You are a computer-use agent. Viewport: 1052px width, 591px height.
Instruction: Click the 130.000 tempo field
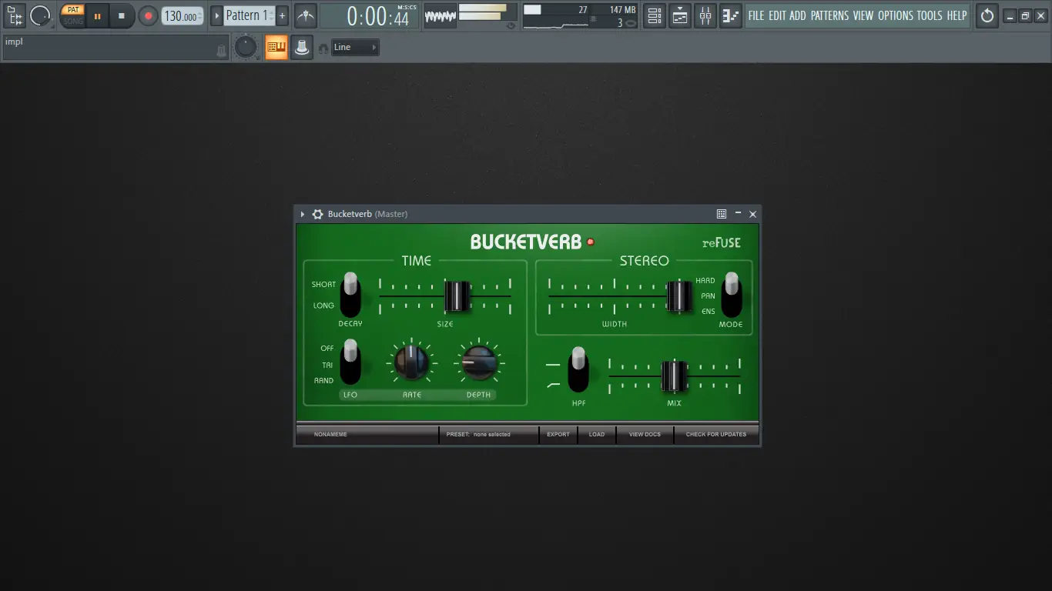click(183, 16)
